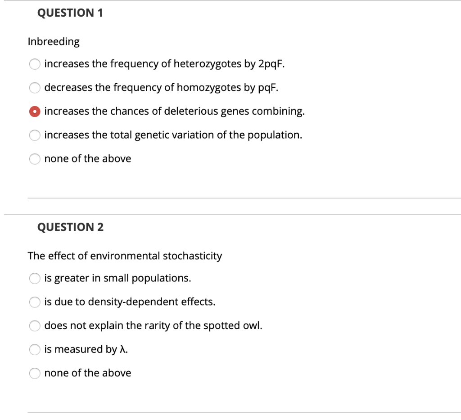Click the QUESTION 1 heading
Screen dimensions: 461x420
[x=70, y=13]
